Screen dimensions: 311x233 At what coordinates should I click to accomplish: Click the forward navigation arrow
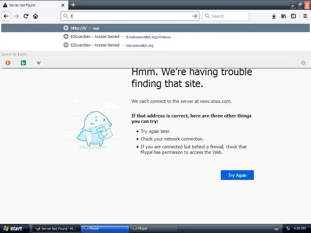[16, 16]
